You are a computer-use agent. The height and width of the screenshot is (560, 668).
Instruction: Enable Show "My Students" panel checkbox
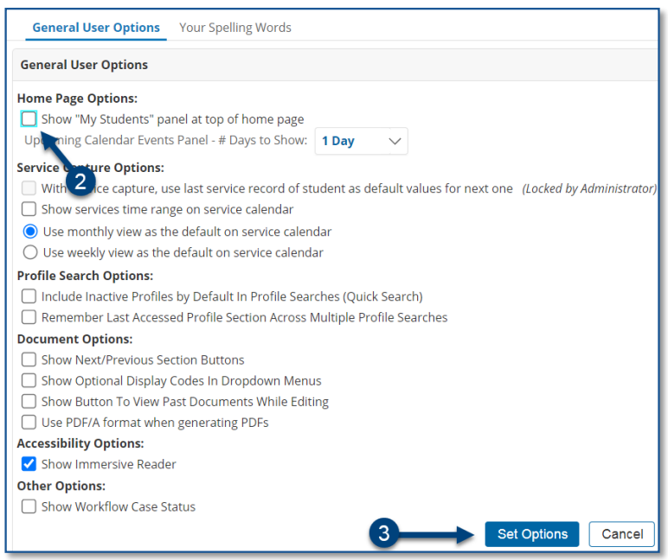tap(29, 118)
